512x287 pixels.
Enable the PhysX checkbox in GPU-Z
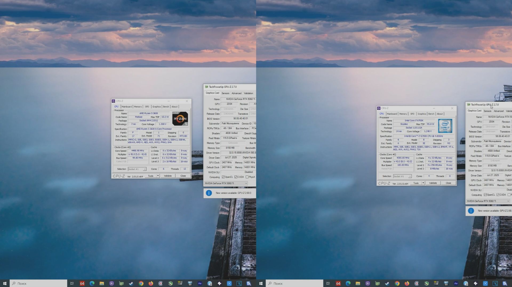click(x=247, y=177)
